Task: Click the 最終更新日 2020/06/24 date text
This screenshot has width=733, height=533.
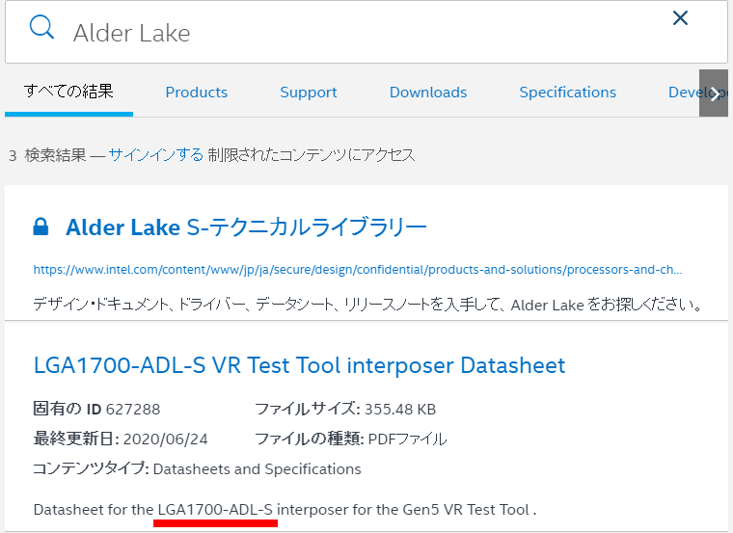Action: tap(121, 440)
